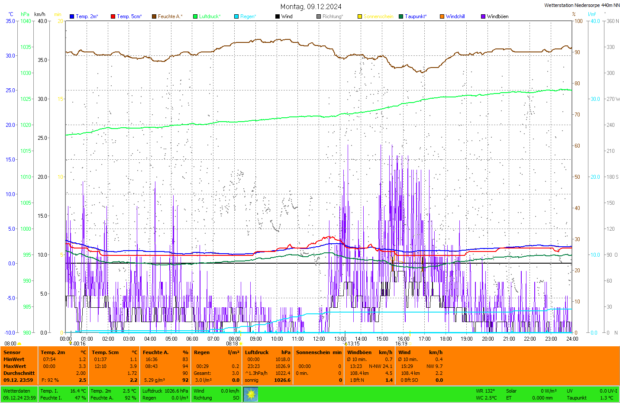Image resolution: width=620 pixels, height=403 pixels.
Task: Click the sunny weather icon
Action: point(251,394)
